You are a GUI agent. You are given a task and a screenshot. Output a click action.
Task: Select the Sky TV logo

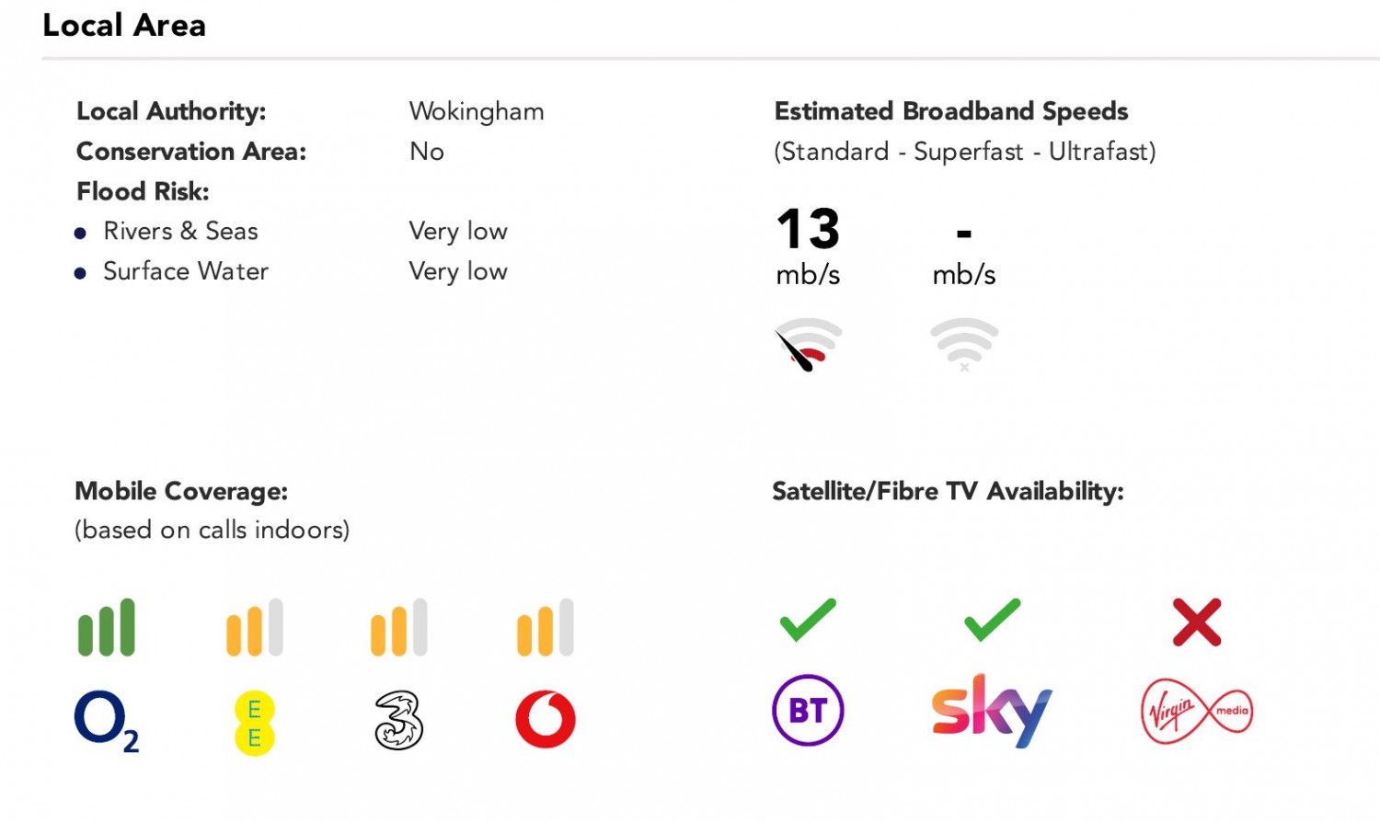click(x=992, y=710)
